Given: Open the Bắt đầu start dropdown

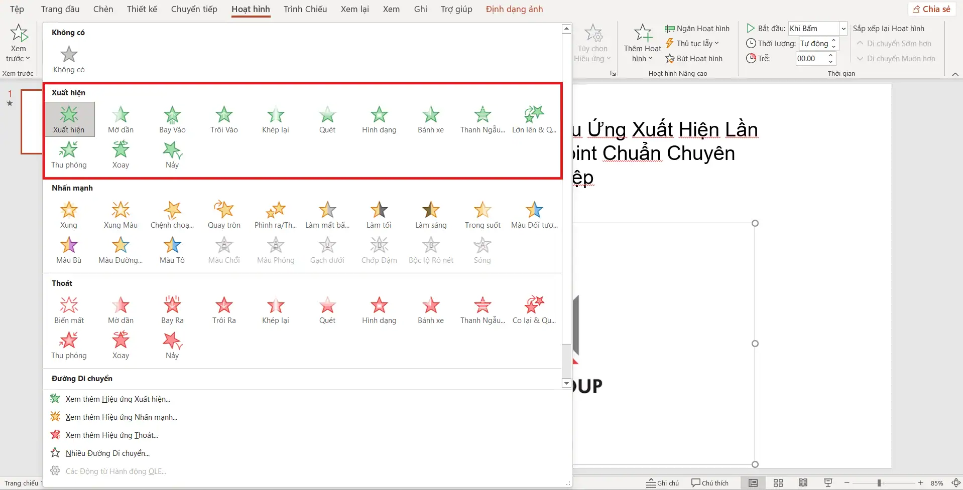Looking at the screenshot, I should click(x=844, y=29).
